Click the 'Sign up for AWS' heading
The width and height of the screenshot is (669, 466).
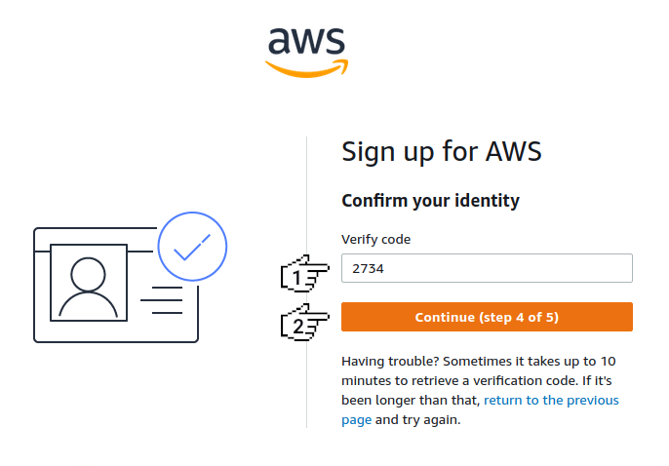pyautogui.click(x=441, y=152)
